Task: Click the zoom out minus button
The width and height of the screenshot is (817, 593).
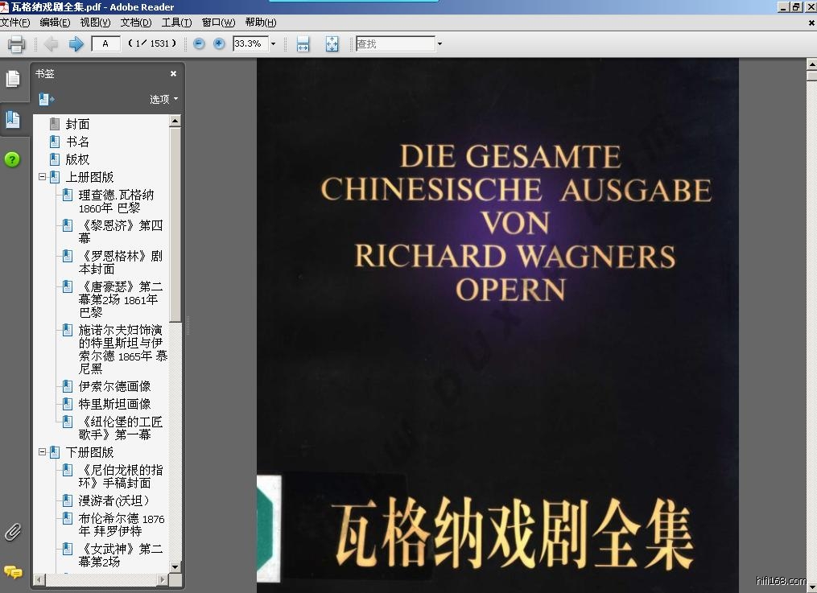Action: (199, 44)
